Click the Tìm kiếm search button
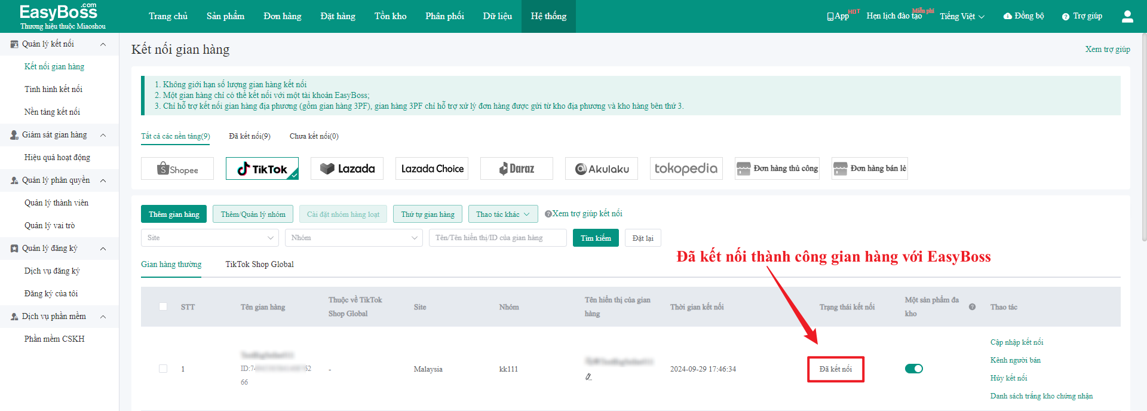The height and width of the screenshot is (411, 1147). tap(596, 238)
